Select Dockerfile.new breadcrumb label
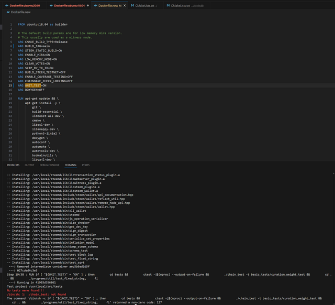Screen dimensions: 335x305 (21, 12)
